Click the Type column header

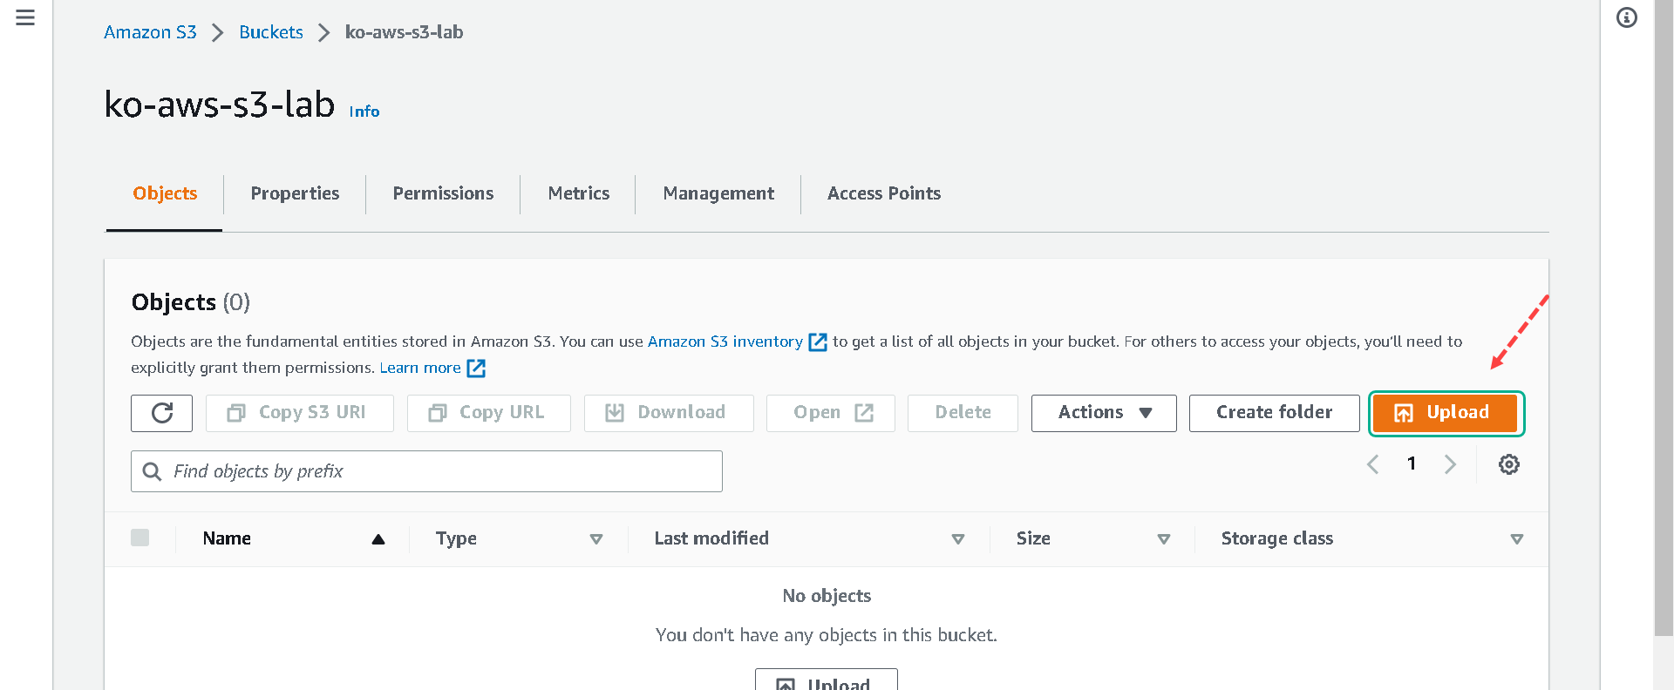tap(456, 538)
